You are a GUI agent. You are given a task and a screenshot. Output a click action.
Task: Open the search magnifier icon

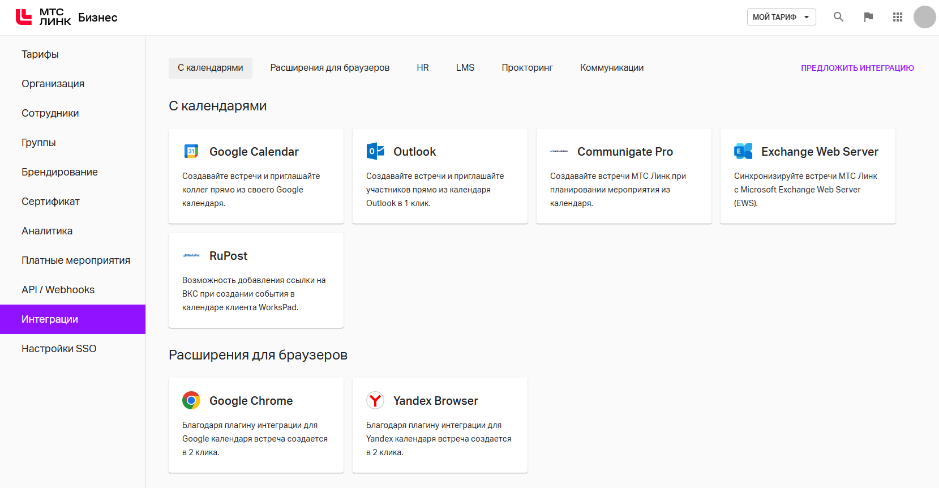(838, 17)
